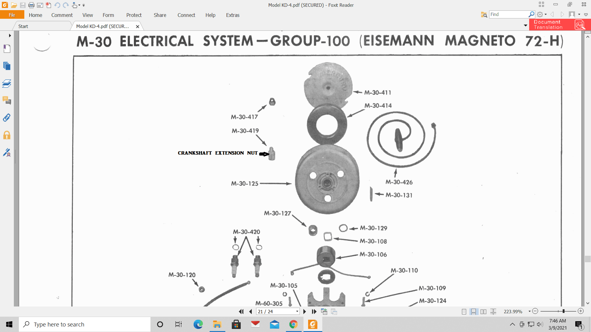591x332 pixels.
Task: Click the Print icon in quick access toolbar
Action: coord(31,5)
